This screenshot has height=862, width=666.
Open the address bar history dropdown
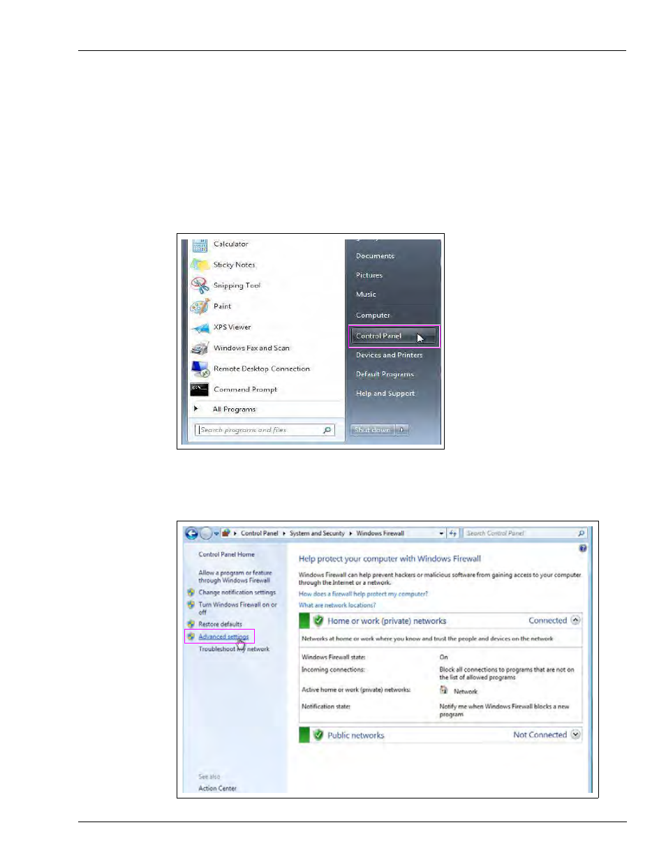tap(441, 533)
